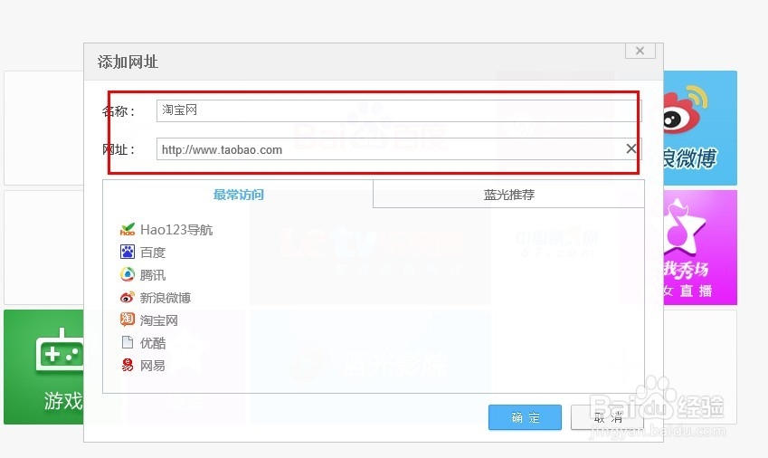Open the green 游戏 tile in background
This screenshot has height=458, width=768.
43,367
